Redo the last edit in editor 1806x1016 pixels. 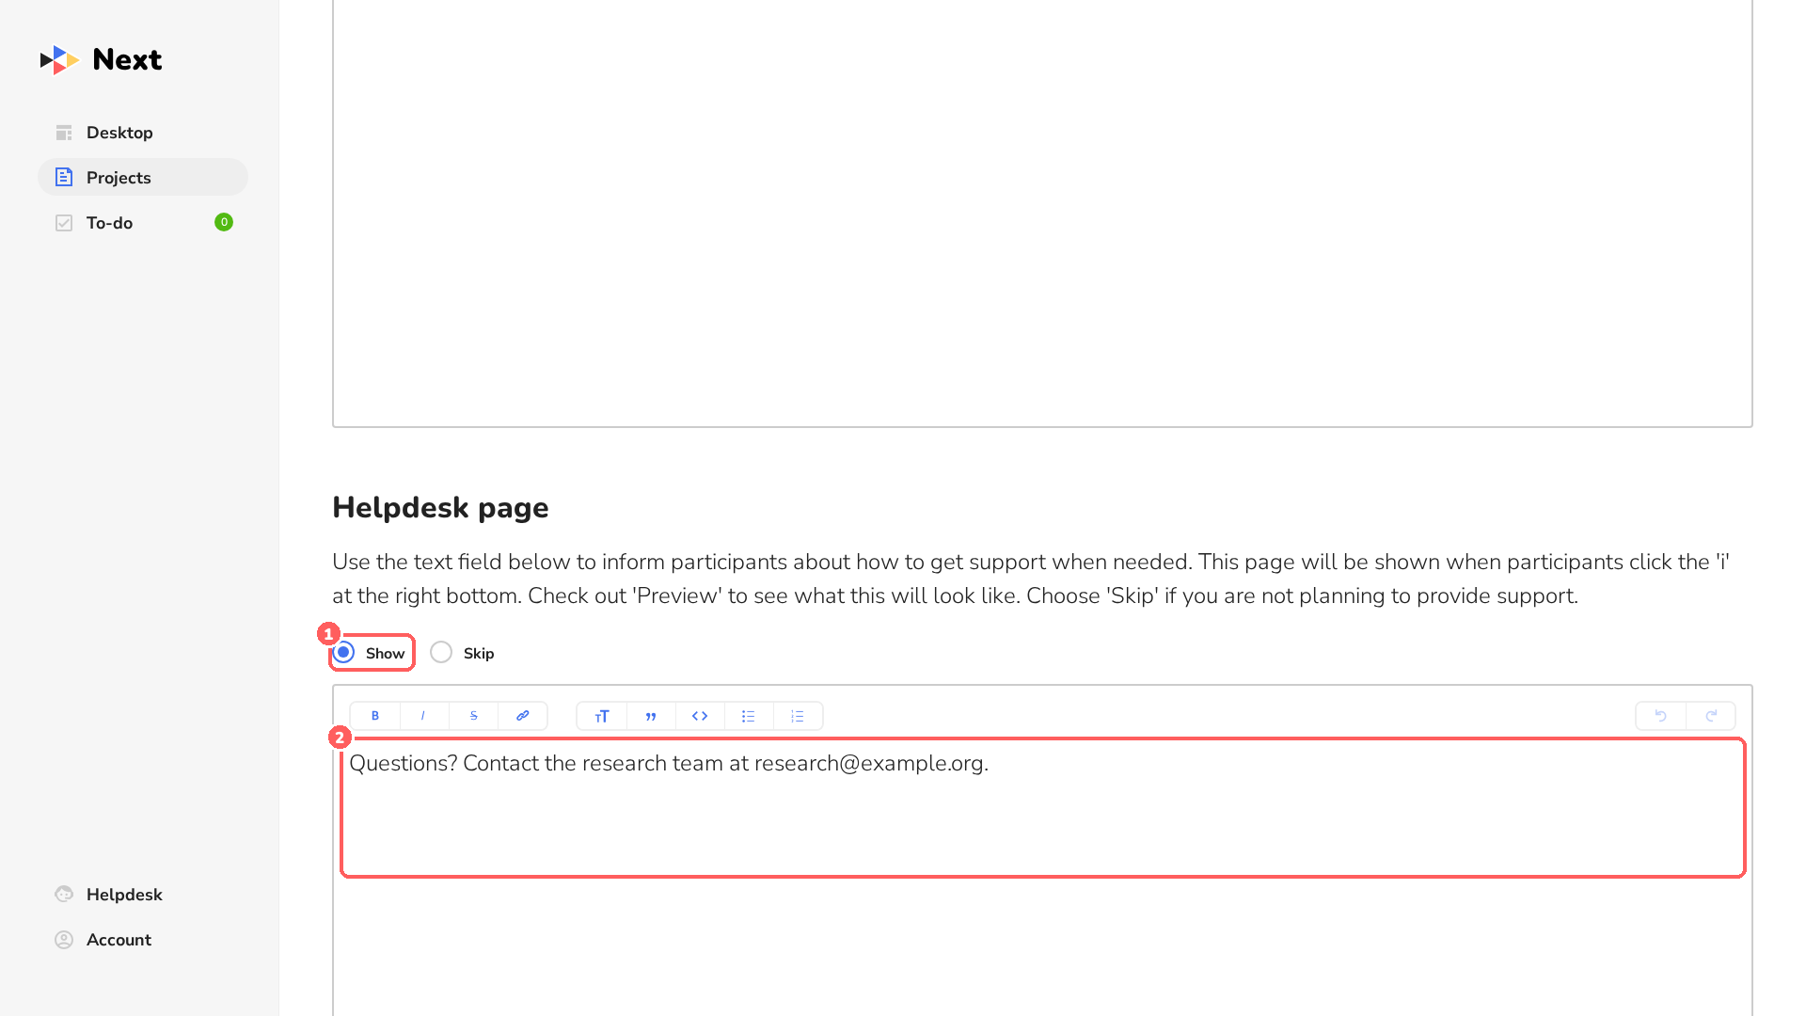click(1711, 716)
